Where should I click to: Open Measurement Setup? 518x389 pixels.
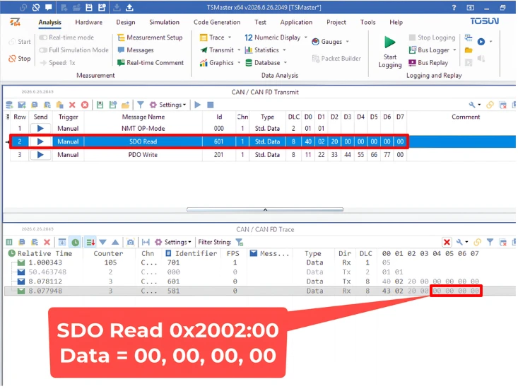[150, 37]
